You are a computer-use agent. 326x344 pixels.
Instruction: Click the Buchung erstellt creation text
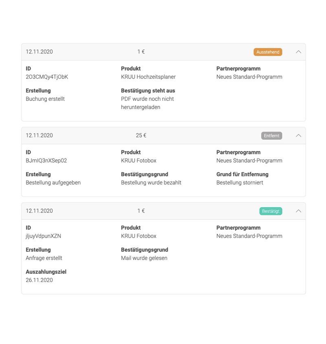[x=45, y=99]
